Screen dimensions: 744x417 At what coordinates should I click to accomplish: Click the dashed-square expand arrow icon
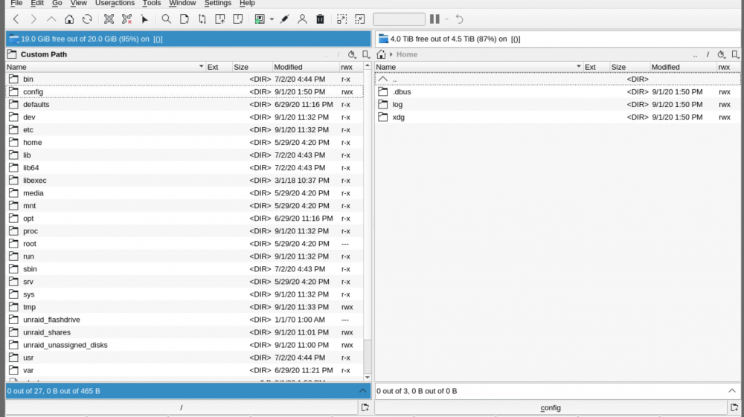coord(341,19)
